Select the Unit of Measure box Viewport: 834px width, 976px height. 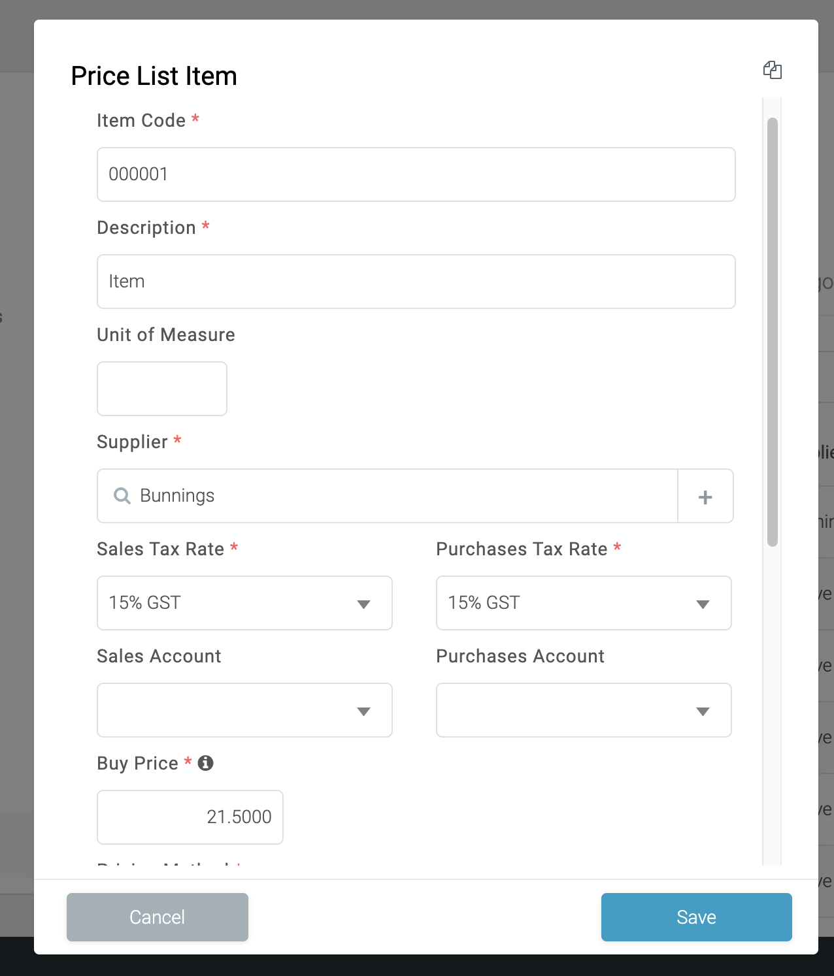click(x=162, y=389)
